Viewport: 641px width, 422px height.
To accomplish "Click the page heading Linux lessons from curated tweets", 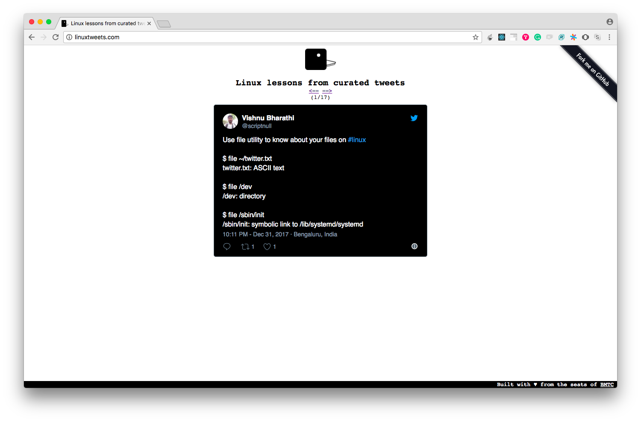I will coord(320,83).
